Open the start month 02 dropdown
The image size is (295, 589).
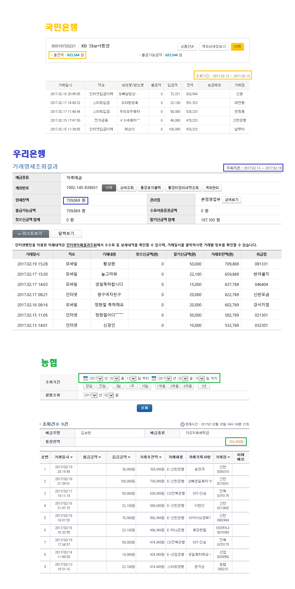coord(114,378)
